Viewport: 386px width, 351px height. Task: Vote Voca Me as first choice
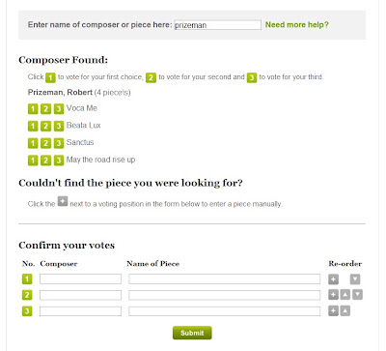point(33,109)
